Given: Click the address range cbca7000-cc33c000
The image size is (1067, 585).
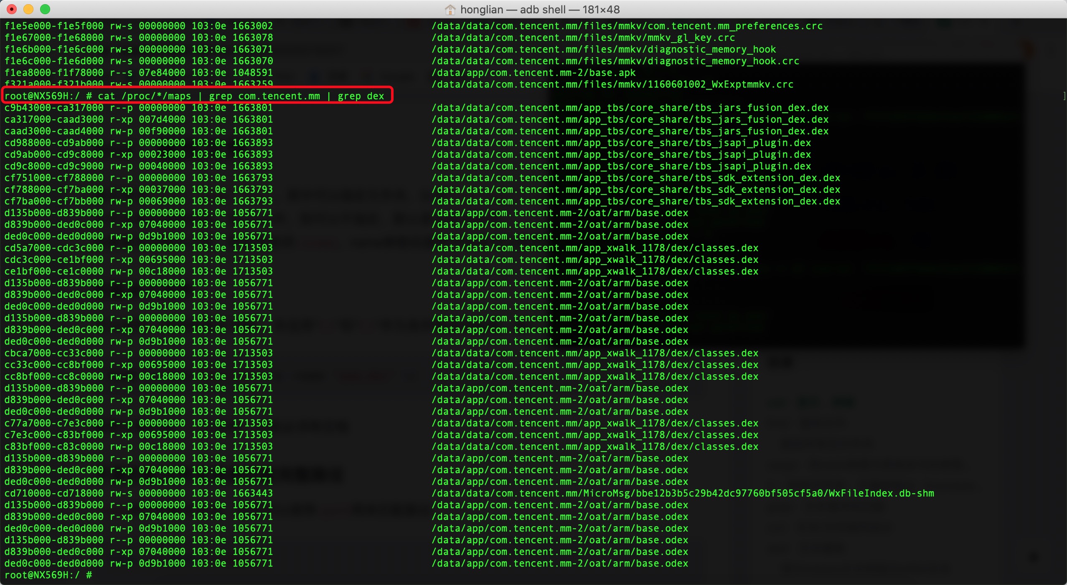Looking at the screenshot, I should click(54, 353).
